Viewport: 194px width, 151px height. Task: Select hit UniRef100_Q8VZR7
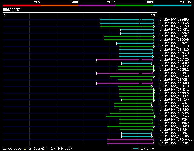tap(174, 36)
